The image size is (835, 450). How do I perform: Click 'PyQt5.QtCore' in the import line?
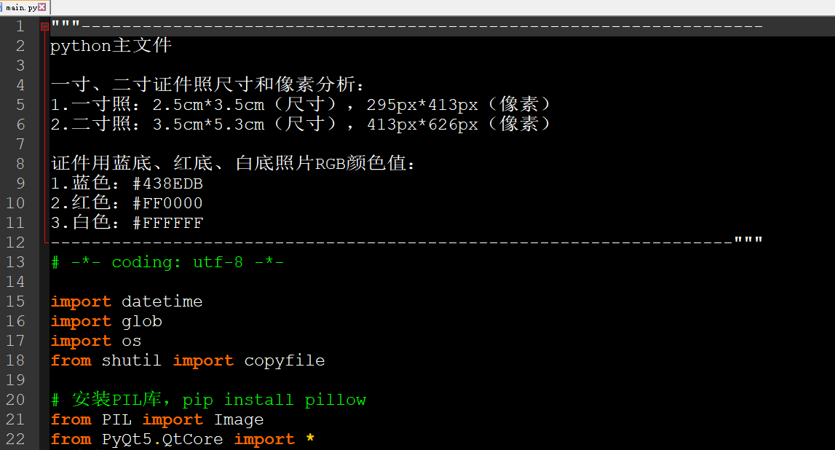click(162, 439)
